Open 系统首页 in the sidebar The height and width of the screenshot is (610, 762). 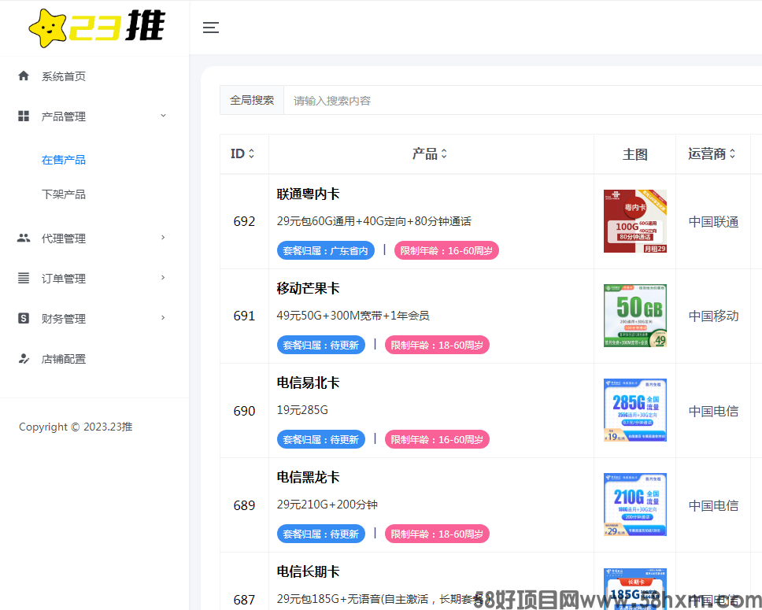pyautogui.click(x=64, y=76)
